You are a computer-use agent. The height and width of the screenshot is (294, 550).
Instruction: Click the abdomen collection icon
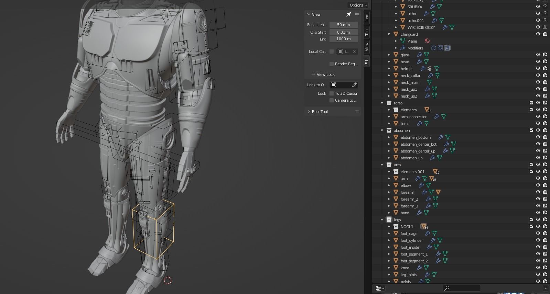389,130
